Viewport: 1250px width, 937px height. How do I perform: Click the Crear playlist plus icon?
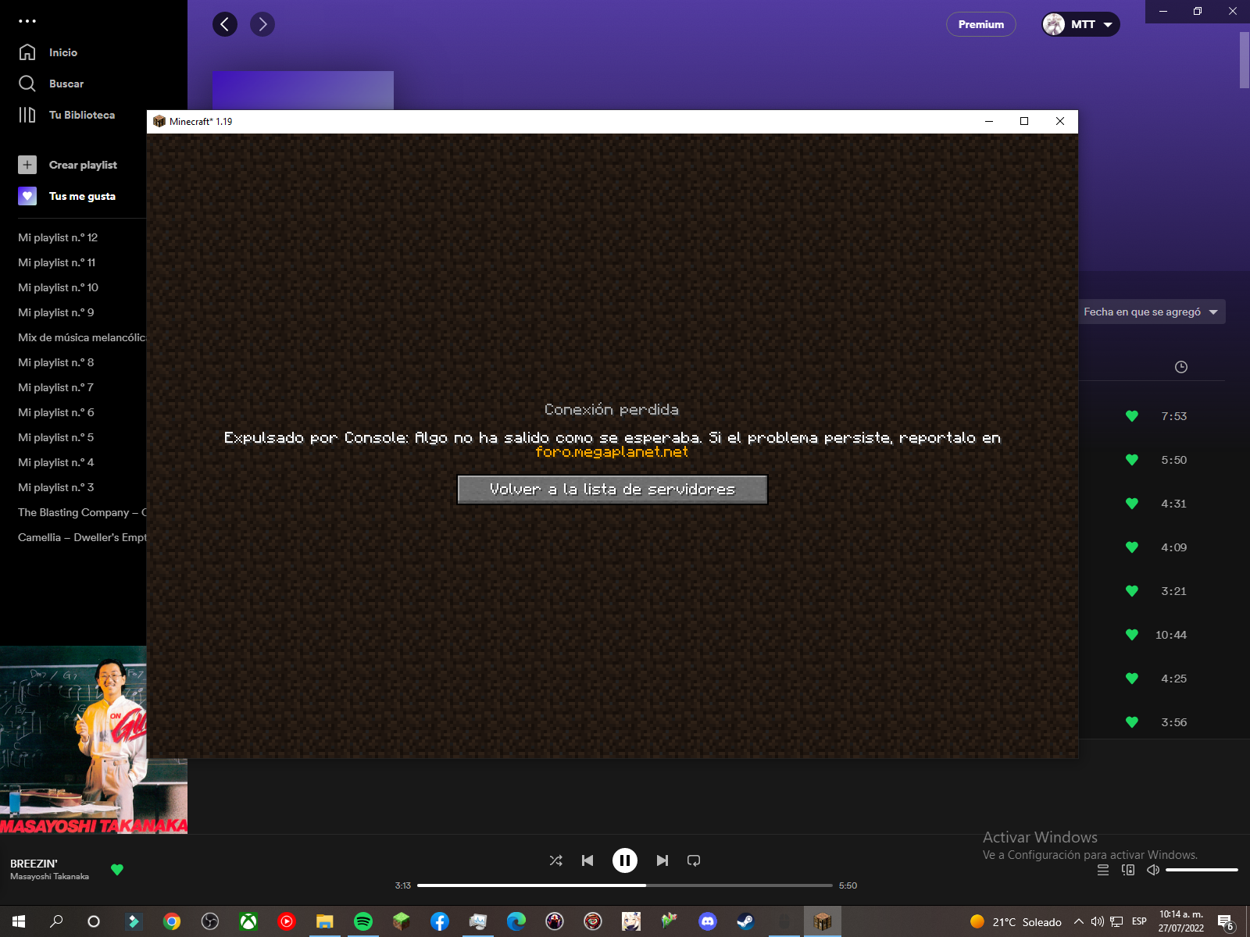coord(27,165)
